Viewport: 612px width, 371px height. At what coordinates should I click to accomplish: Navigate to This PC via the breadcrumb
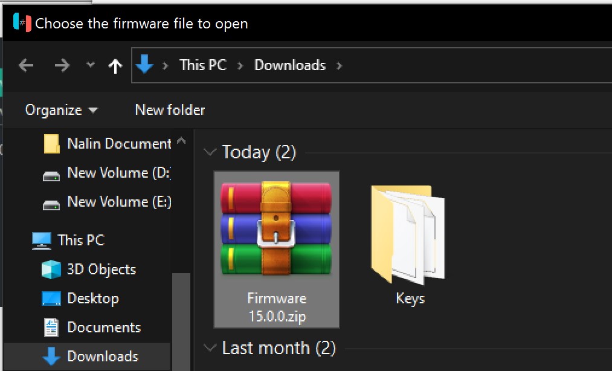click(202, 65)
